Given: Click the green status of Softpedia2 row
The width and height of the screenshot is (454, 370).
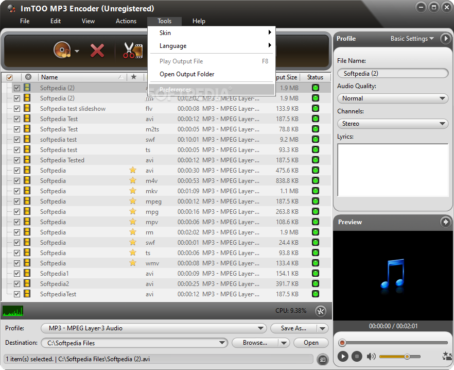Looking at the screenshot, I should pyautogui.click(x=316, y=283).
